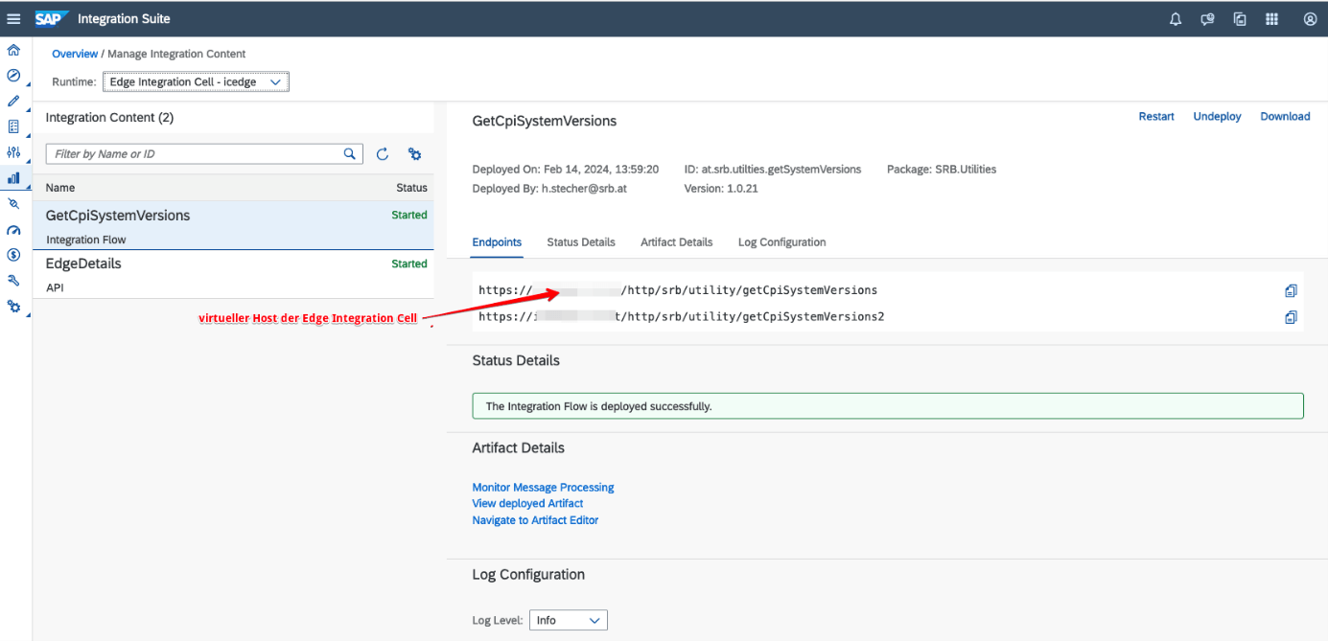Click the Package: SRB.Utilities text
The width and height of the screenshot is (1328, 641).
point(942,170)
